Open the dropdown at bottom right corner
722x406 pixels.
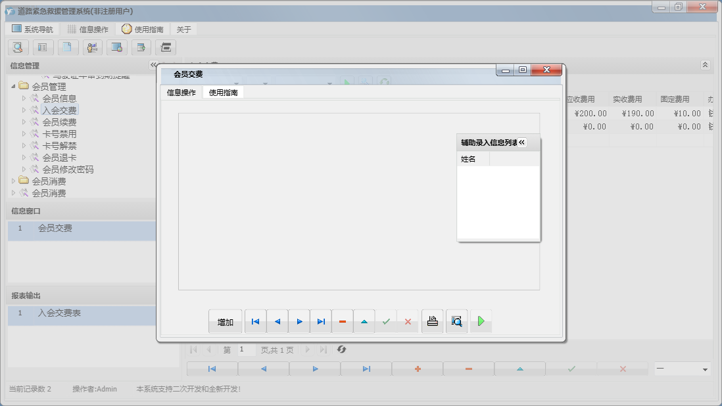[705, 369]
